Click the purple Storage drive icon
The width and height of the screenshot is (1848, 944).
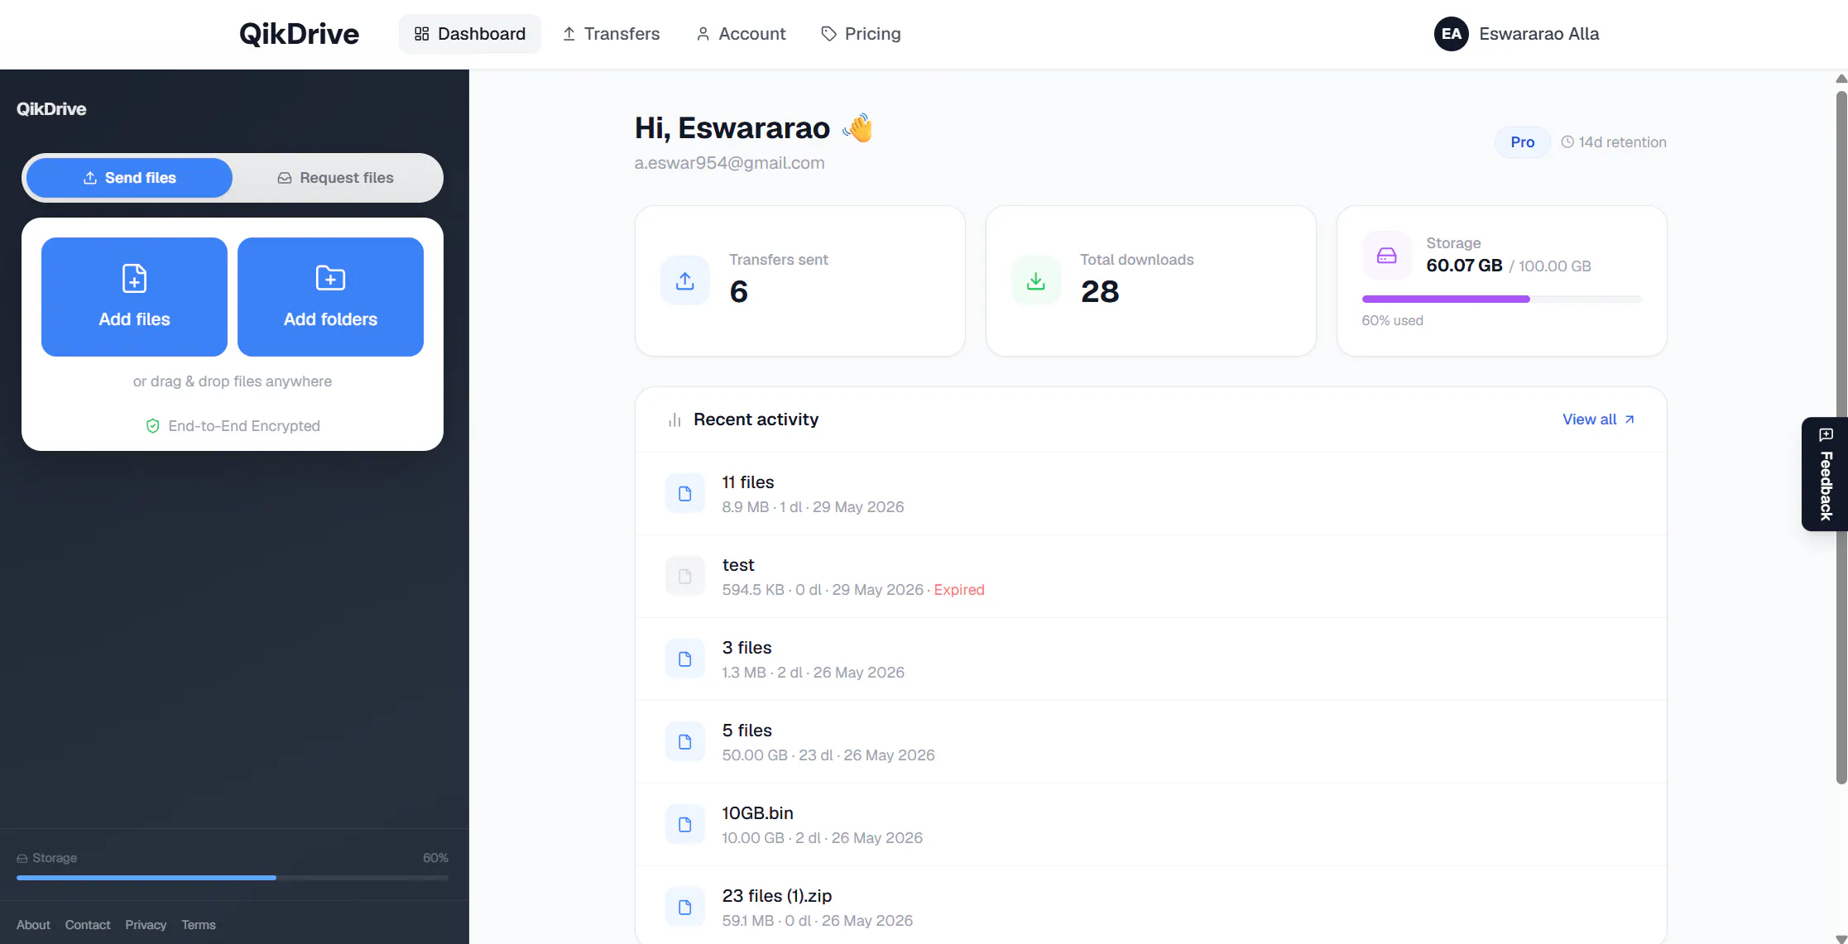click(1387, 256)
